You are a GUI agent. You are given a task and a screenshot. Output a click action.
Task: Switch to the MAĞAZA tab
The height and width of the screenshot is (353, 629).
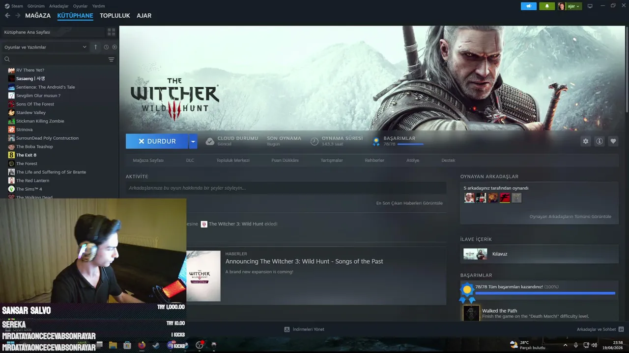point(38,16)
